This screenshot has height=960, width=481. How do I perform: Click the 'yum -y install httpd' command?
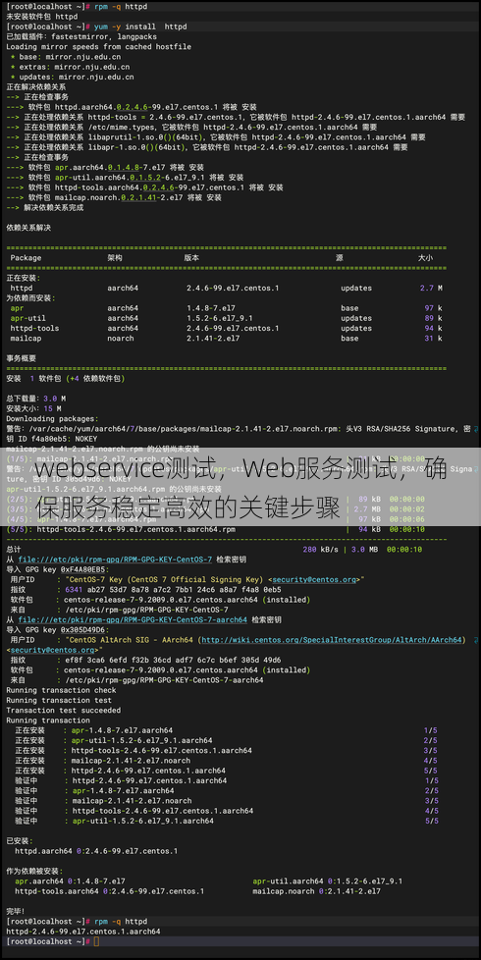click(x=140, y=27)
